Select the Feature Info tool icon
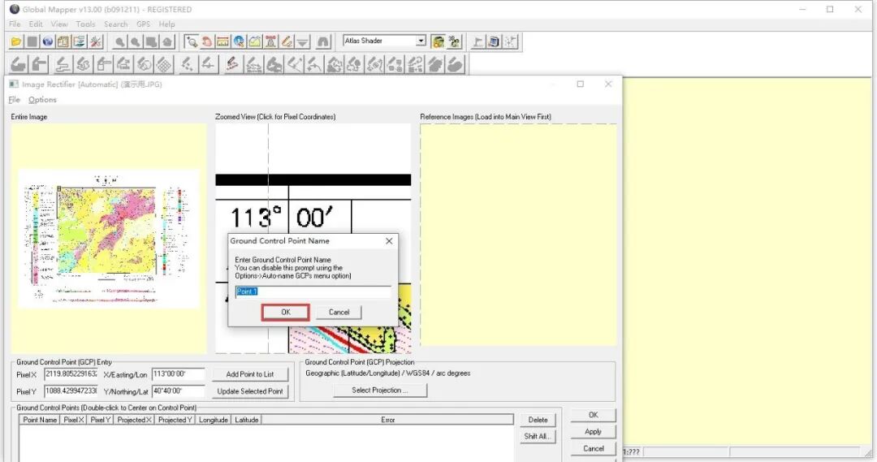The image size is (877, 462). click(x=239, y=41)
